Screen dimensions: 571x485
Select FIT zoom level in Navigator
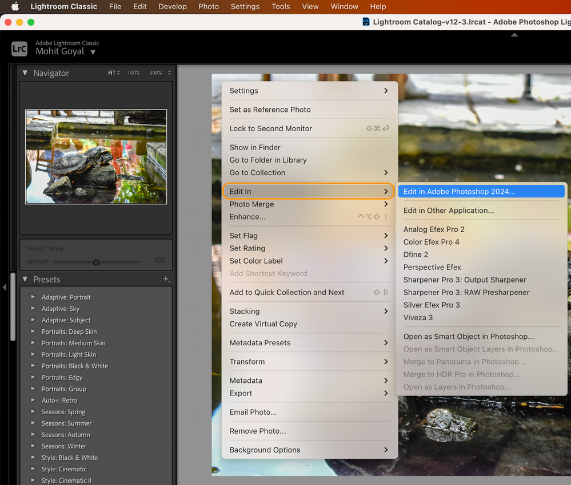(x=112, y=73)
